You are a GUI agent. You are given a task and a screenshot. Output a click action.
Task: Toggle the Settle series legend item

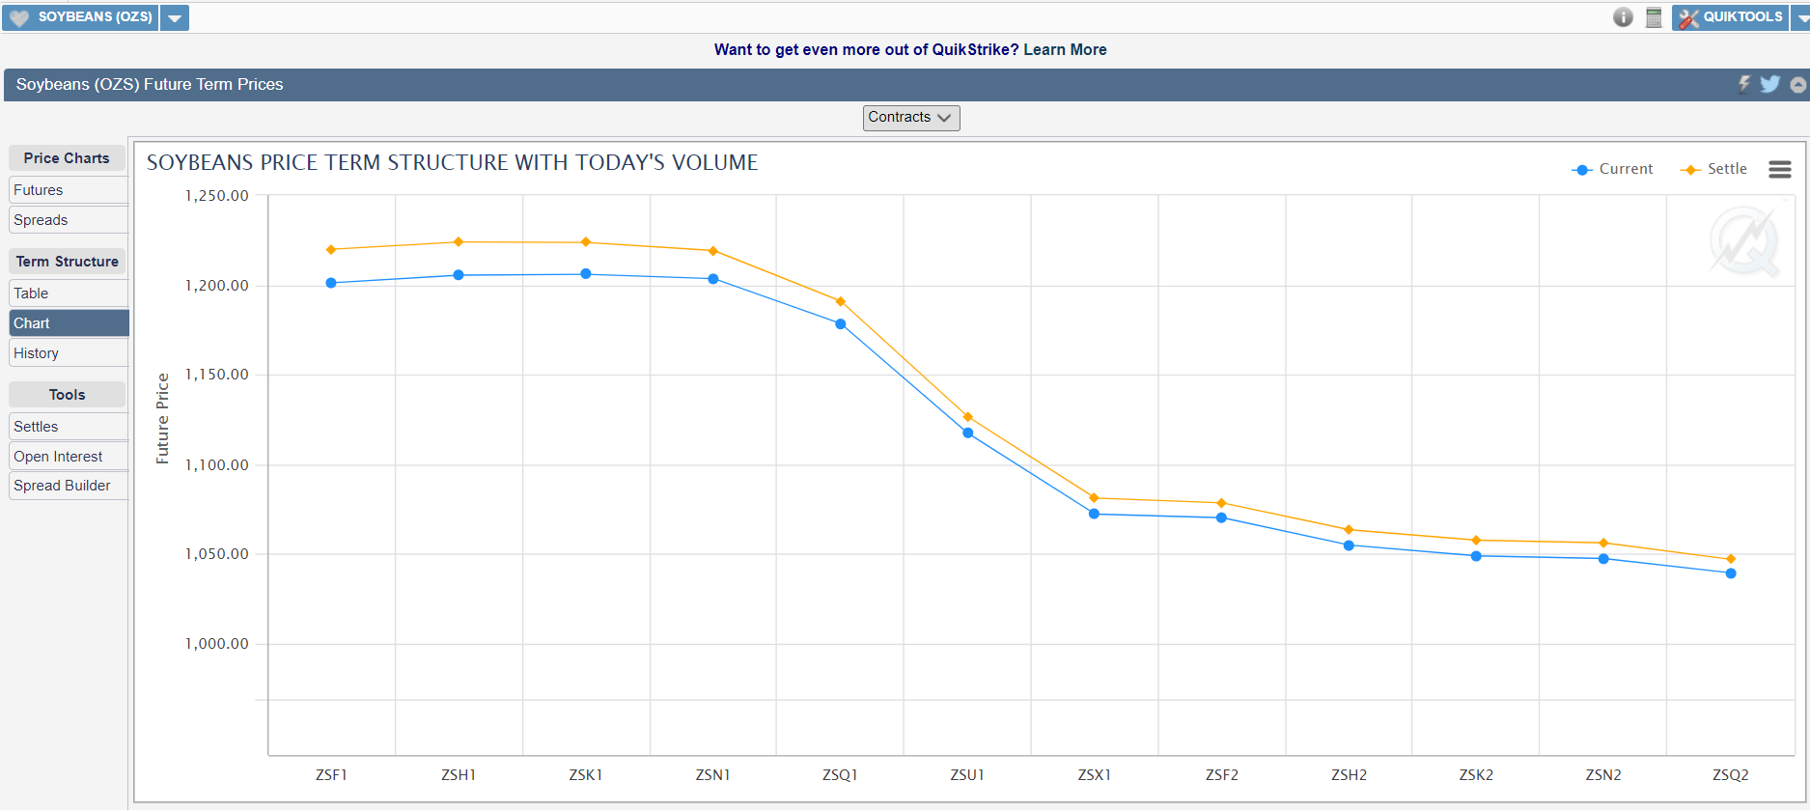tap(1713, 169)
